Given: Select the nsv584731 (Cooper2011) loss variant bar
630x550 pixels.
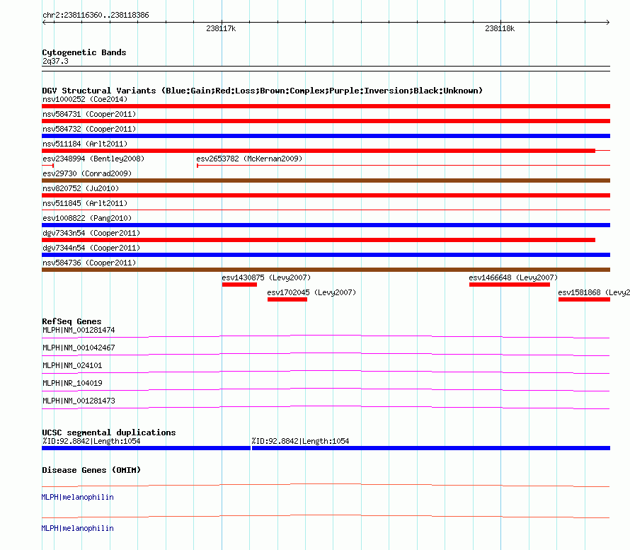Looking at the screenshot, I should pyautogui.click(x=326, y=121).
